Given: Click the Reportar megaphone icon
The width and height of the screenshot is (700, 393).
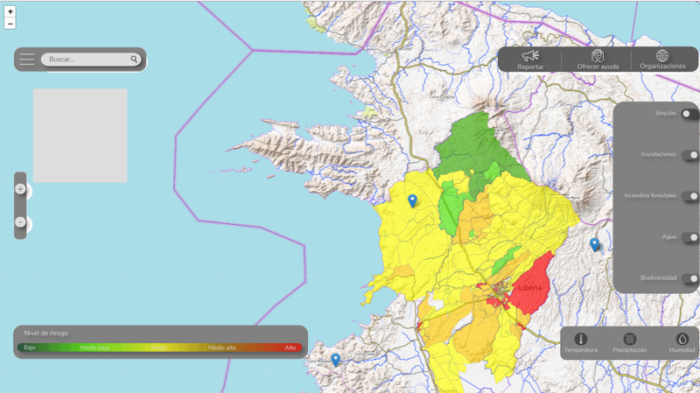Looking at the screenshot, I should click(x=530, y=56).
